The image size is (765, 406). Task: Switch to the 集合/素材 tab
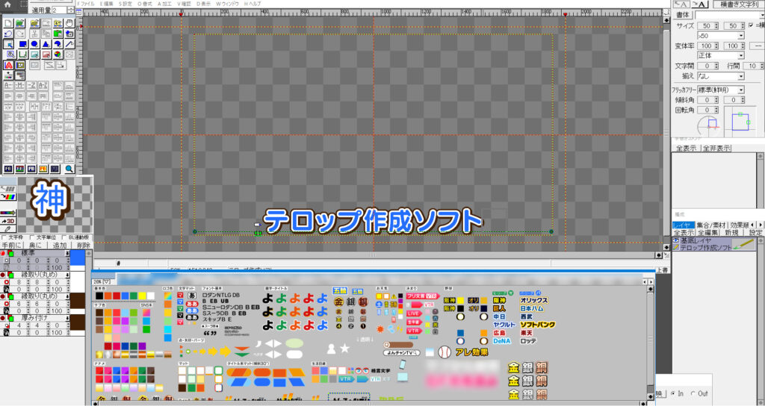coord(711,225)
